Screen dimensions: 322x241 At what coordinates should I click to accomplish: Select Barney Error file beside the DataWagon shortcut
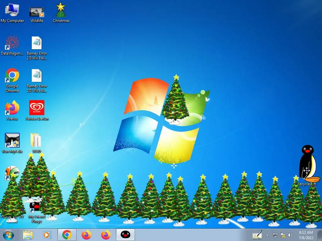pos(36,48)
